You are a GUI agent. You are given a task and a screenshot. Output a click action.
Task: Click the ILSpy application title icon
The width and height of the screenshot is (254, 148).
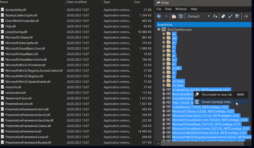point(158,2)
